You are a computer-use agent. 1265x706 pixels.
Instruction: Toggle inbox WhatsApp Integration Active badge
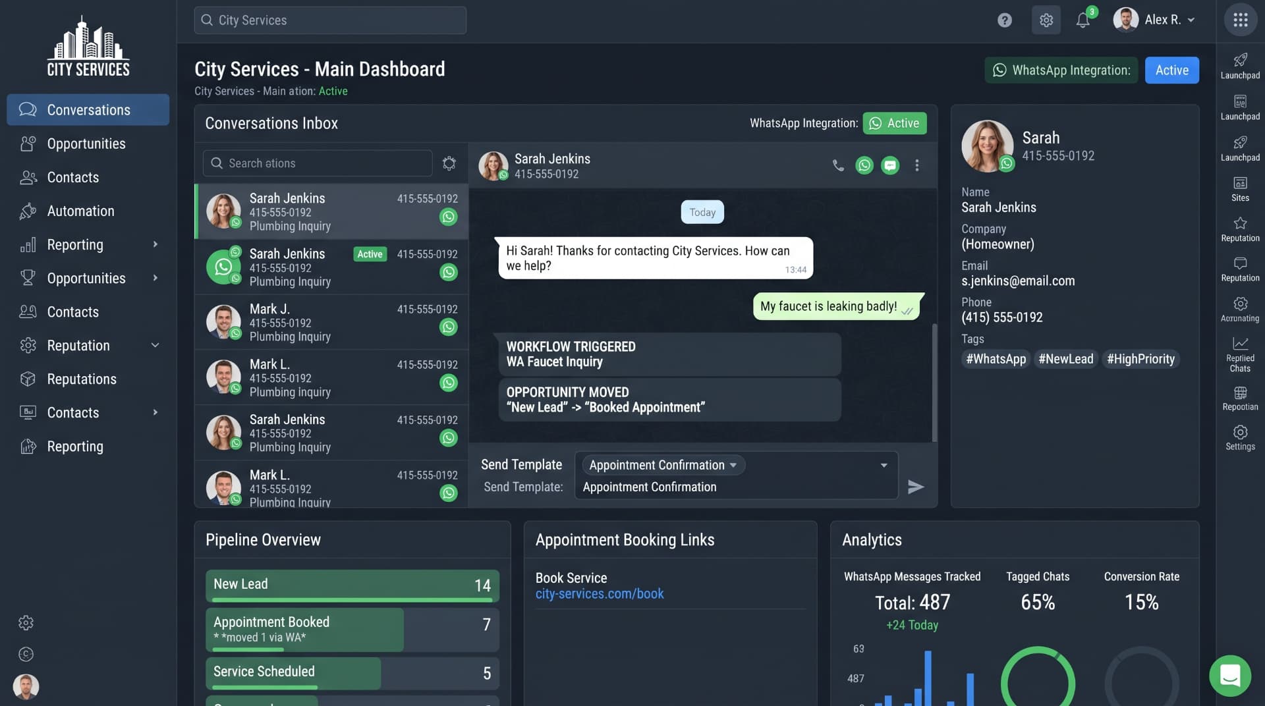point(895,123)
